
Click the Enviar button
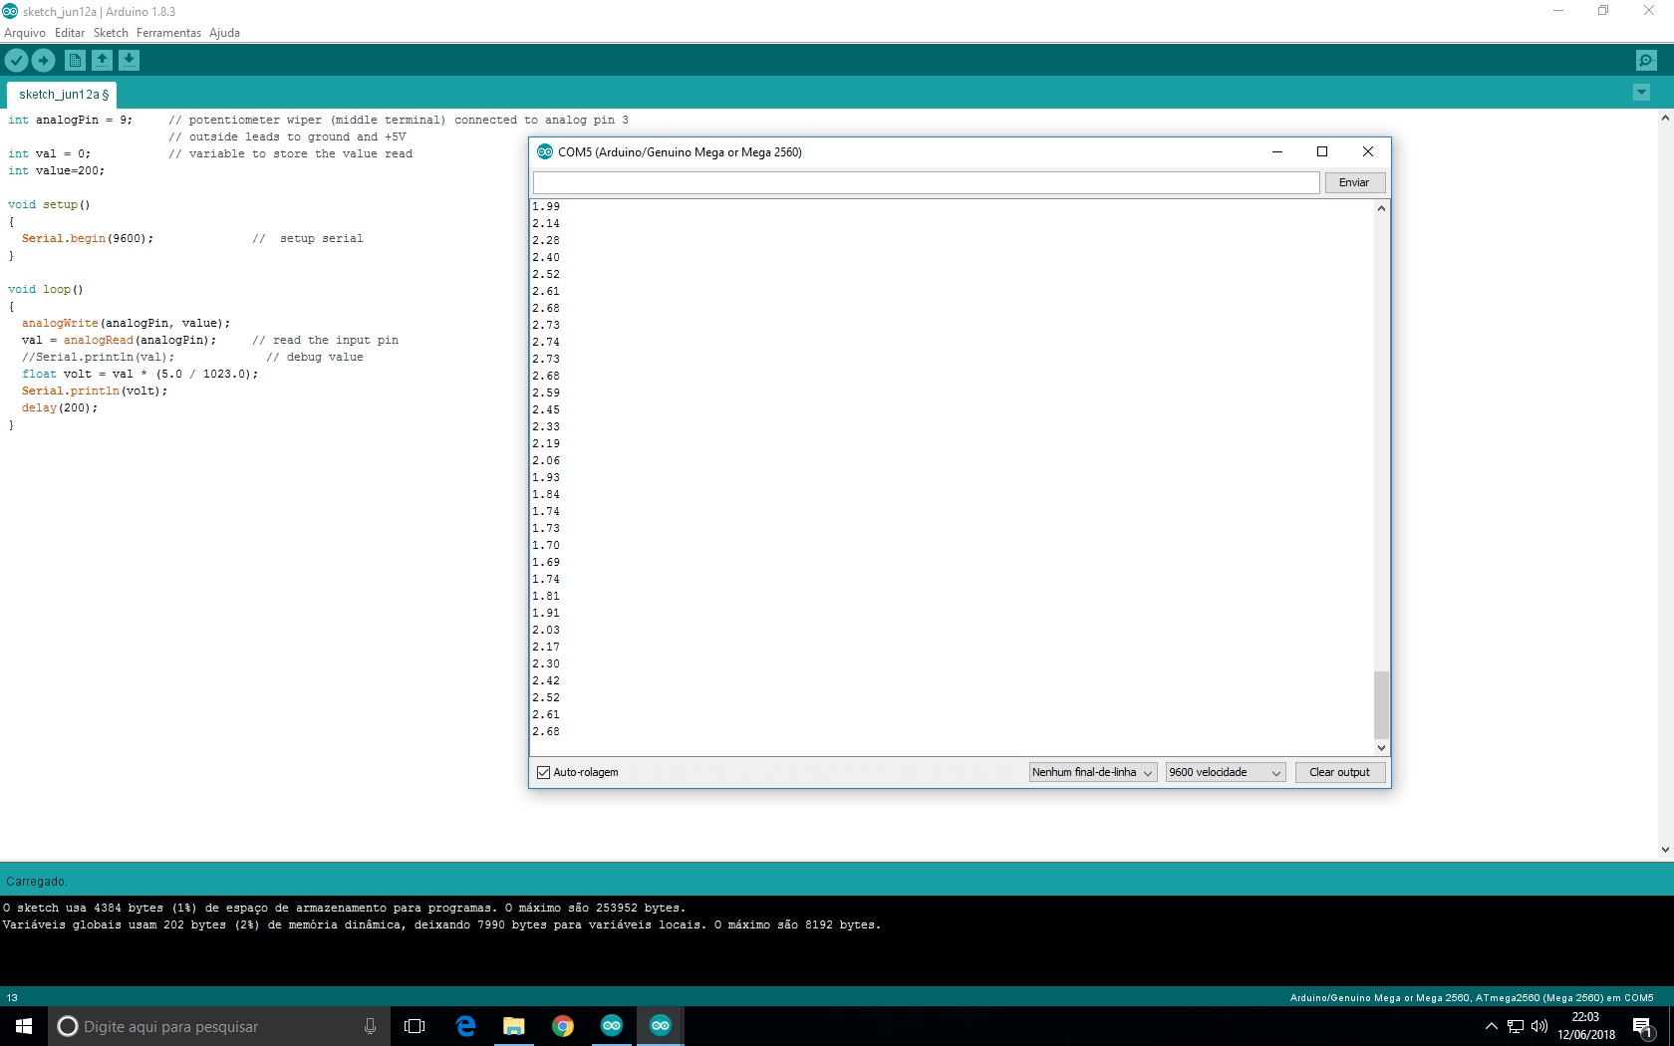pos(1354,182)
